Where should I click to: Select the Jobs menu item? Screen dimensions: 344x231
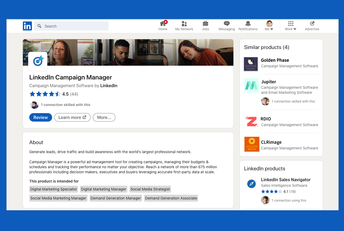(205, 26)
